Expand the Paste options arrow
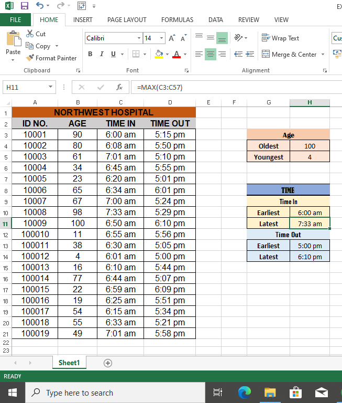342x403 pixels. pos(13,60)
